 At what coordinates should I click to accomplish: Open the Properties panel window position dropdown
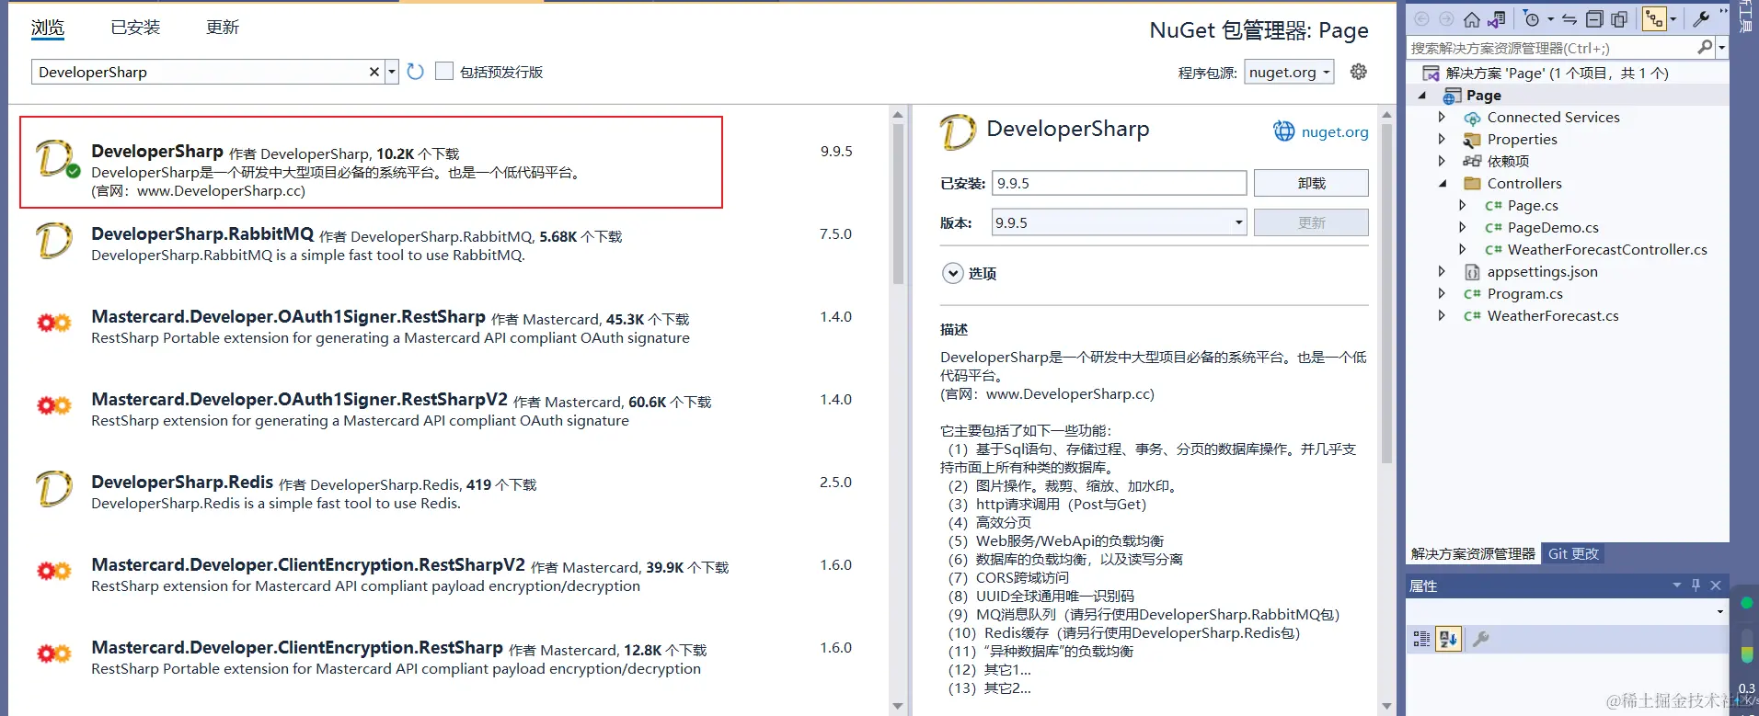tap(1676, 585)
